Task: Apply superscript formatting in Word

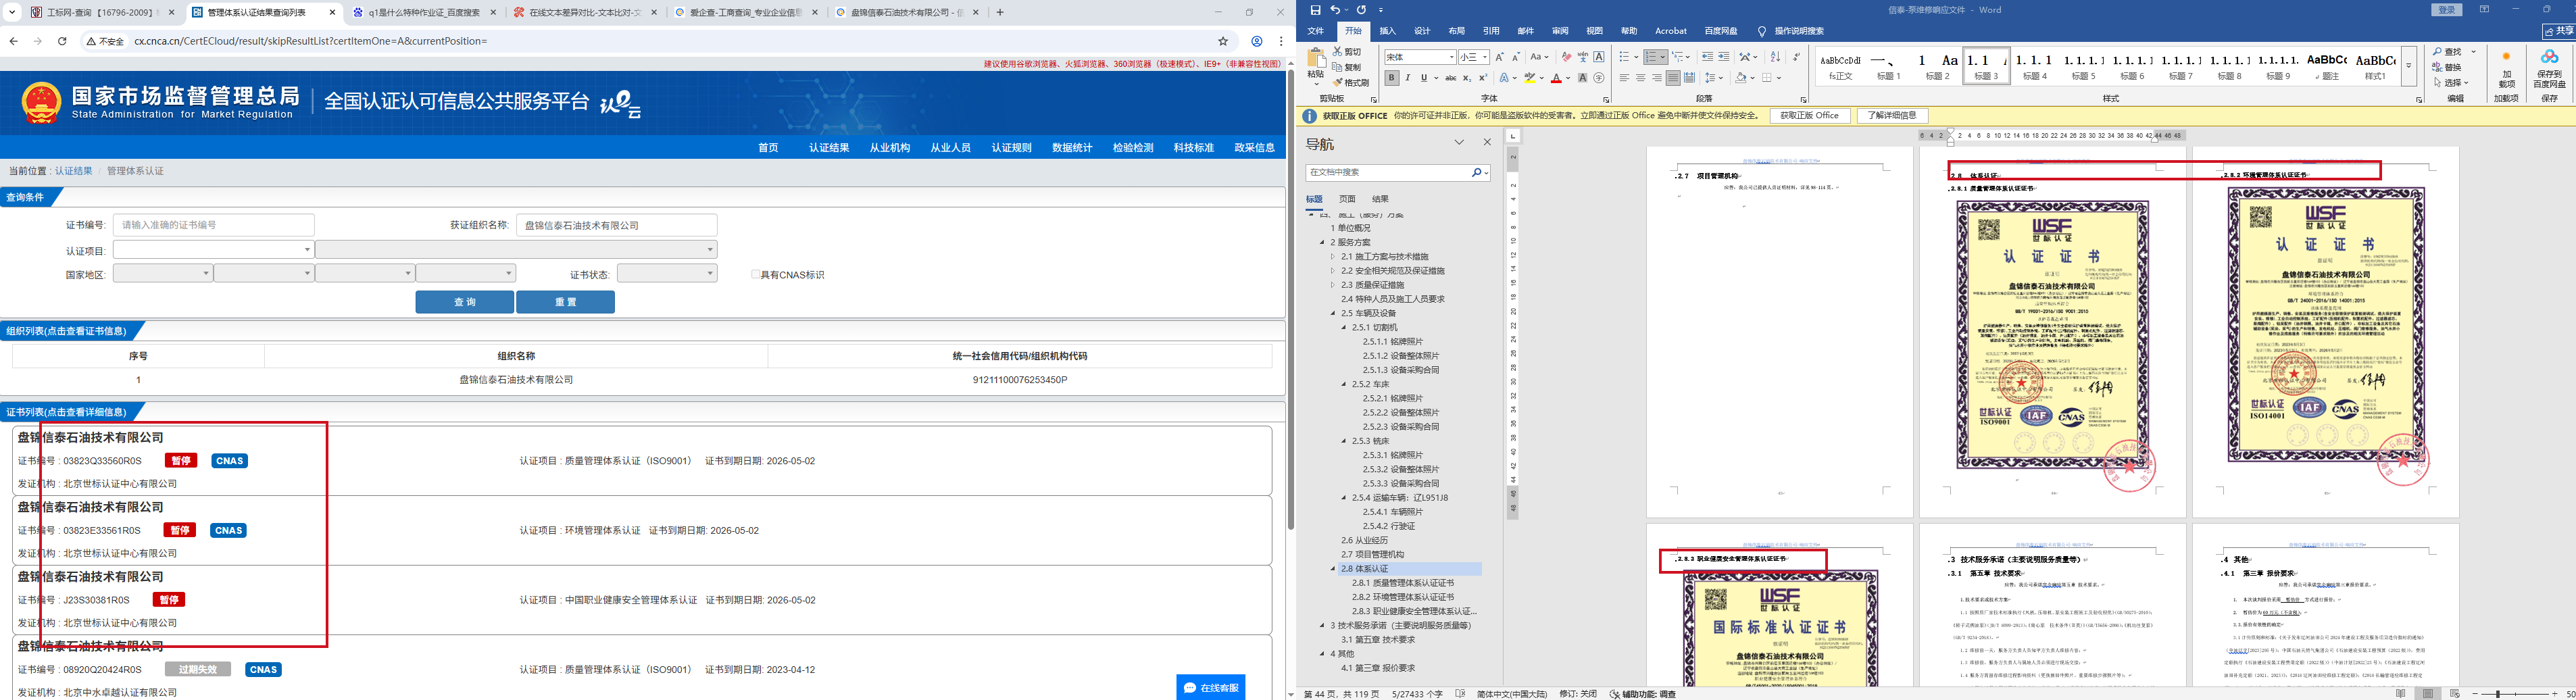Action: coord(1483,78)
